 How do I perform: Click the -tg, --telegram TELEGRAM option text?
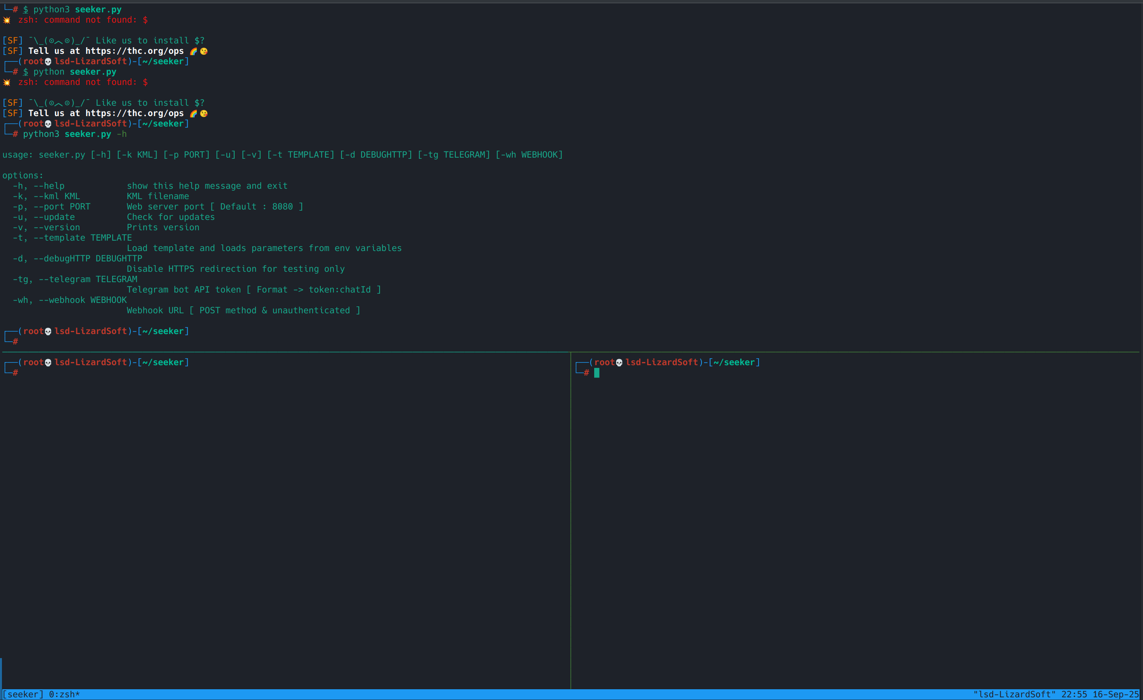point(75,279)
